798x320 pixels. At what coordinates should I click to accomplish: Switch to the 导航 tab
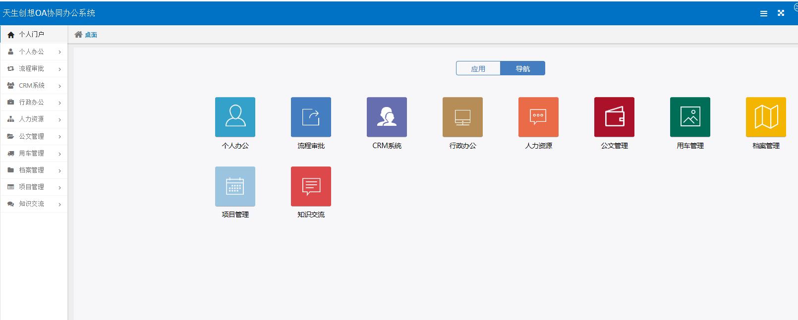click(x=523, y=68)
